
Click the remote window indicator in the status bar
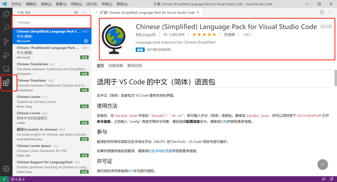(4, 179)
